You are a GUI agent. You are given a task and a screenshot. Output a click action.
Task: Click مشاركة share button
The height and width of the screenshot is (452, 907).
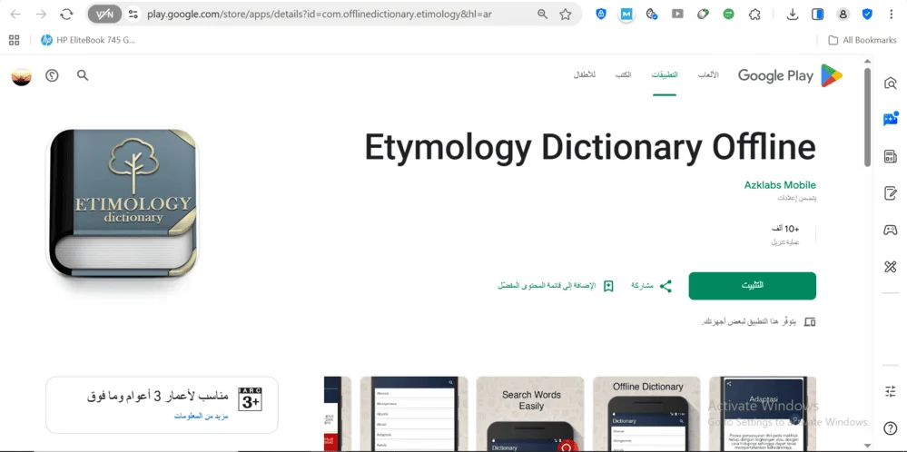pyautogui.click(x=651, y=286)
